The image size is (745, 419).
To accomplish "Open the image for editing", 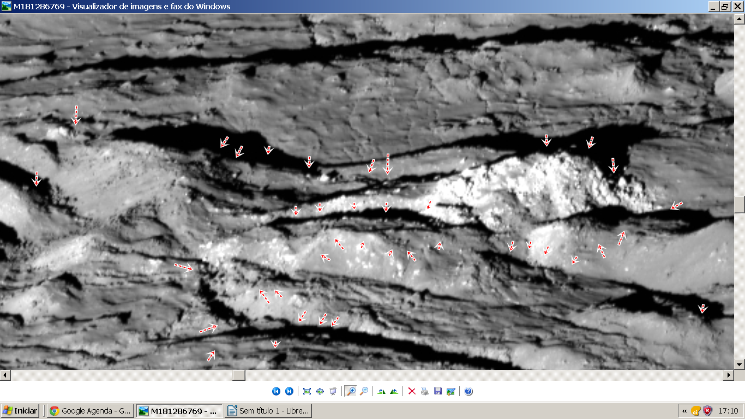I will [x=450, y=391].
